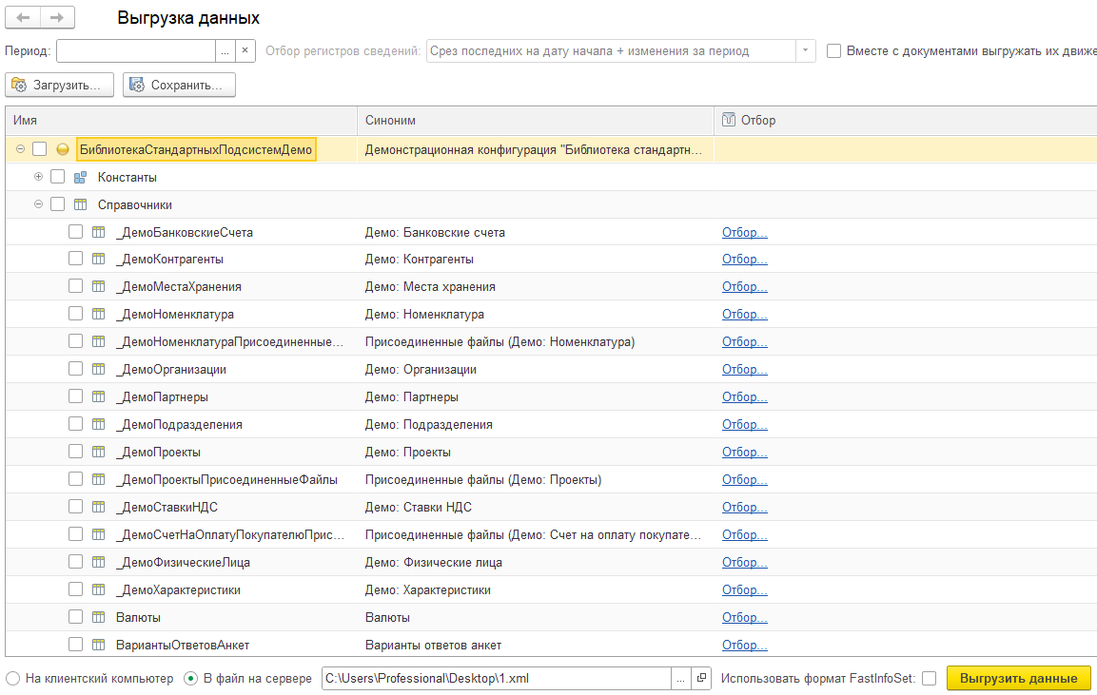Collapse the Справочники tree node

[38, 204]
